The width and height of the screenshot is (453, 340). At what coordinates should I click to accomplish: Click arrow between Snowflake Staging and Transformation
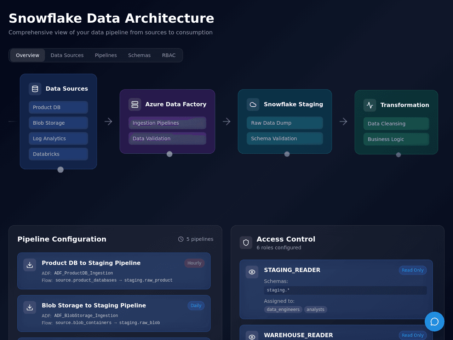pos(343,121)
